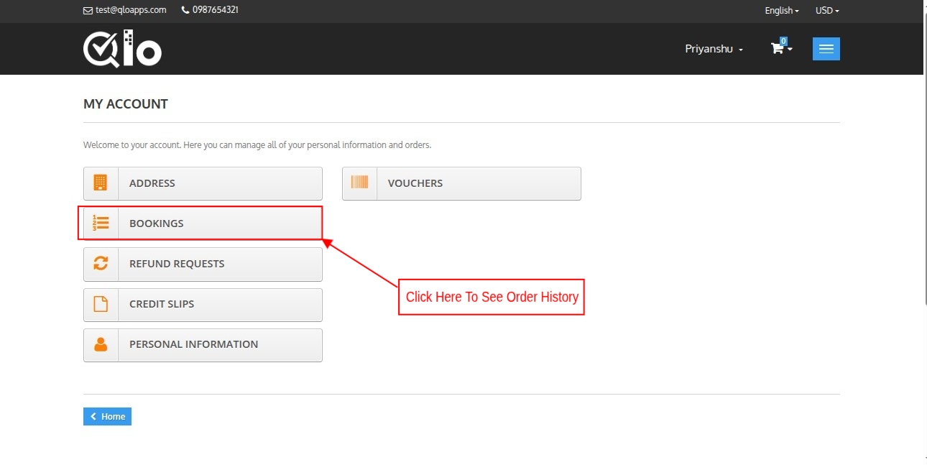
Task: Click the Refund Requests refresh icon
Action: coord(101,264)
